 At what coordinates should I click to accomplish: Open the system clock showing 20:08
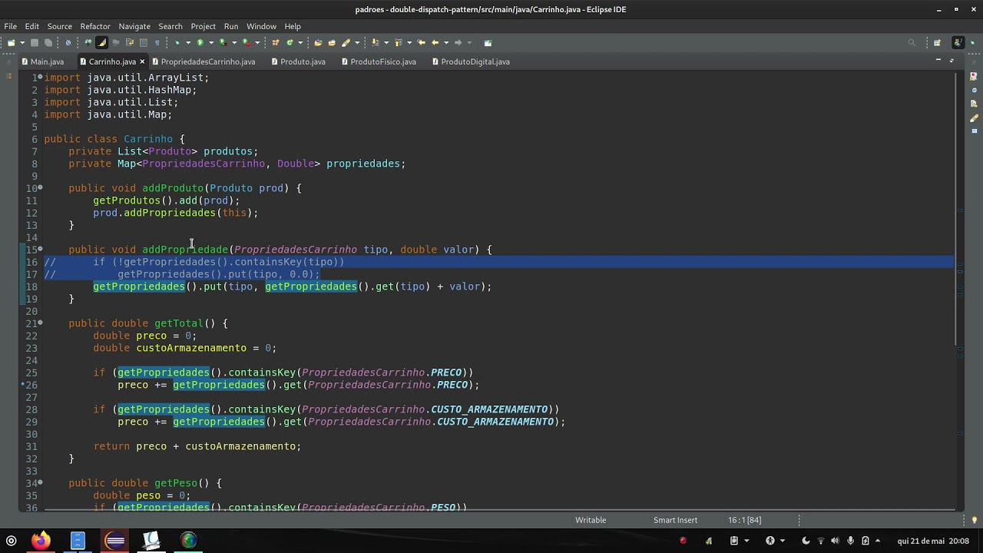(933, 541)
